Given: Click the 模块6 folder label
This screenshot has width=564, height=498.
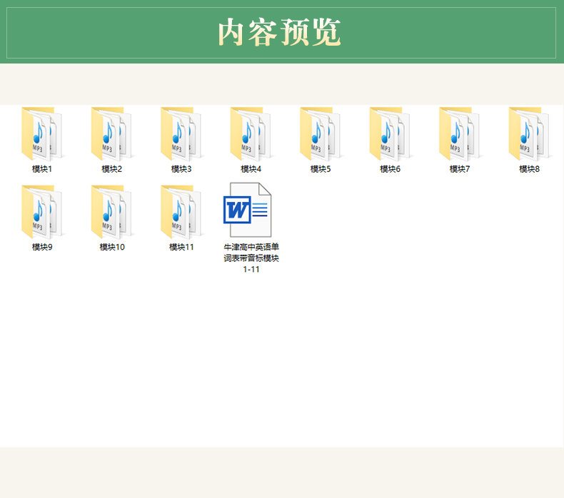Looking at the screenshot, I should click(x=391, y=169).
